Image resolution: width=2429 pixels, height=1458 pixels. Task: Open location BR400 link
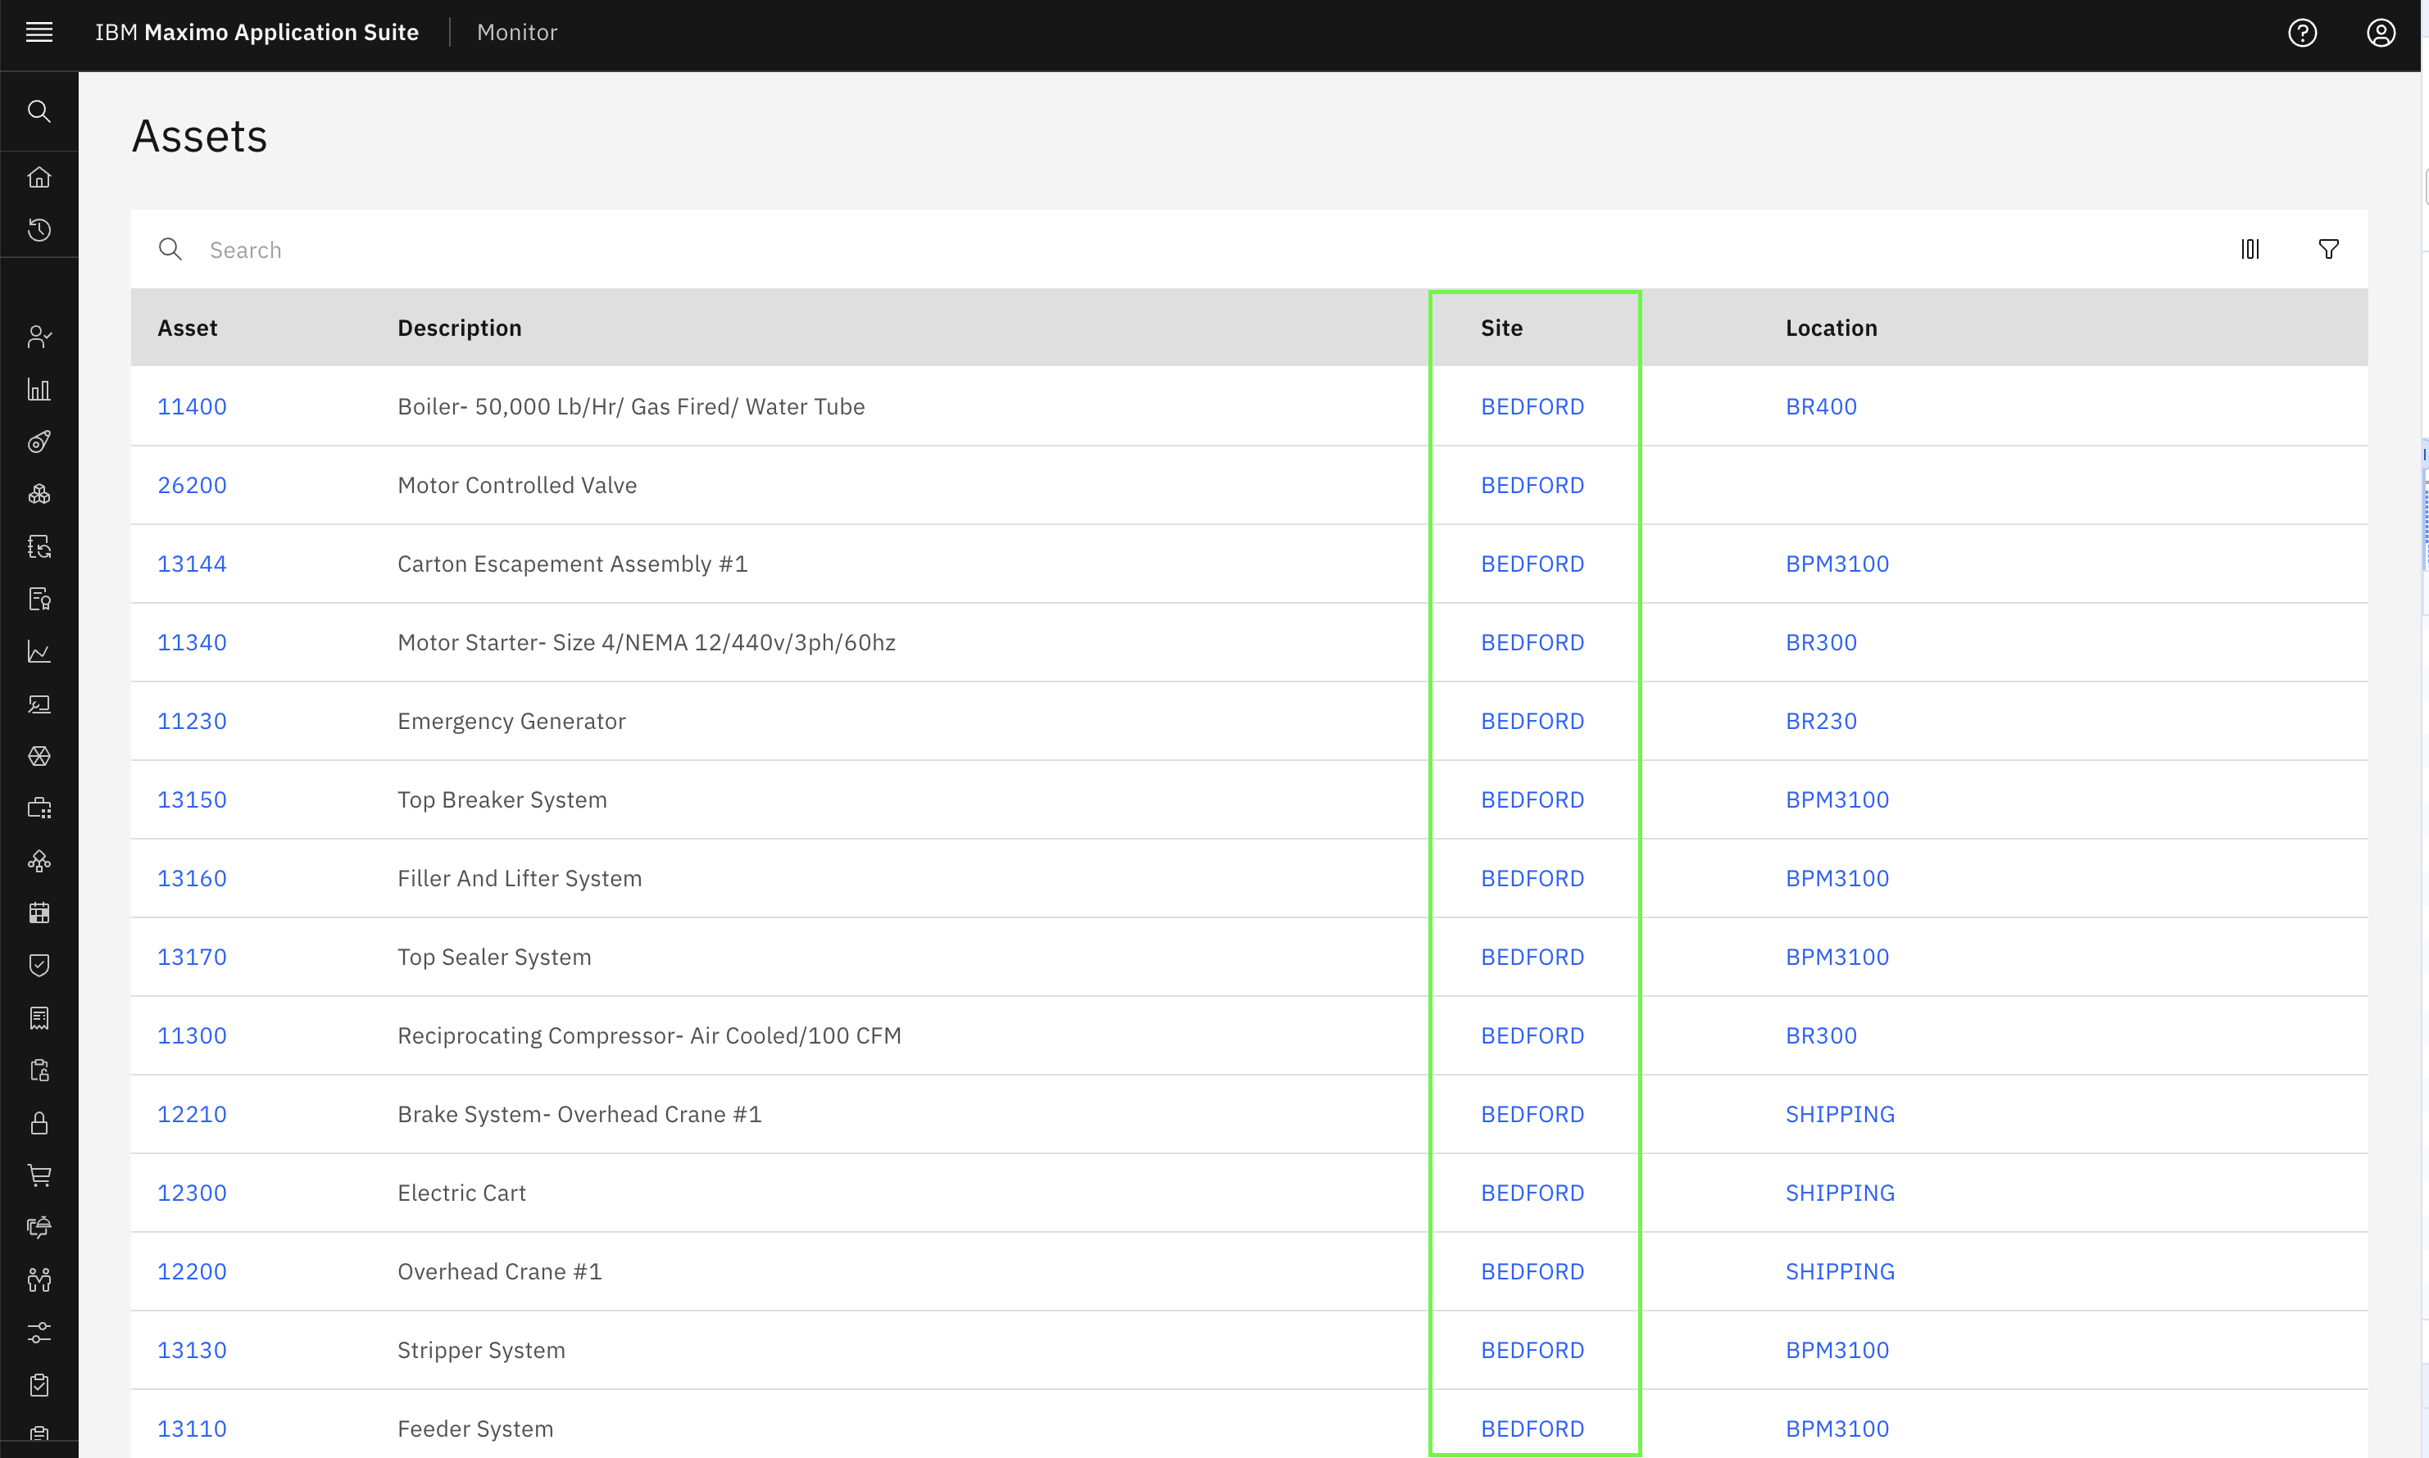[1821, 407]
